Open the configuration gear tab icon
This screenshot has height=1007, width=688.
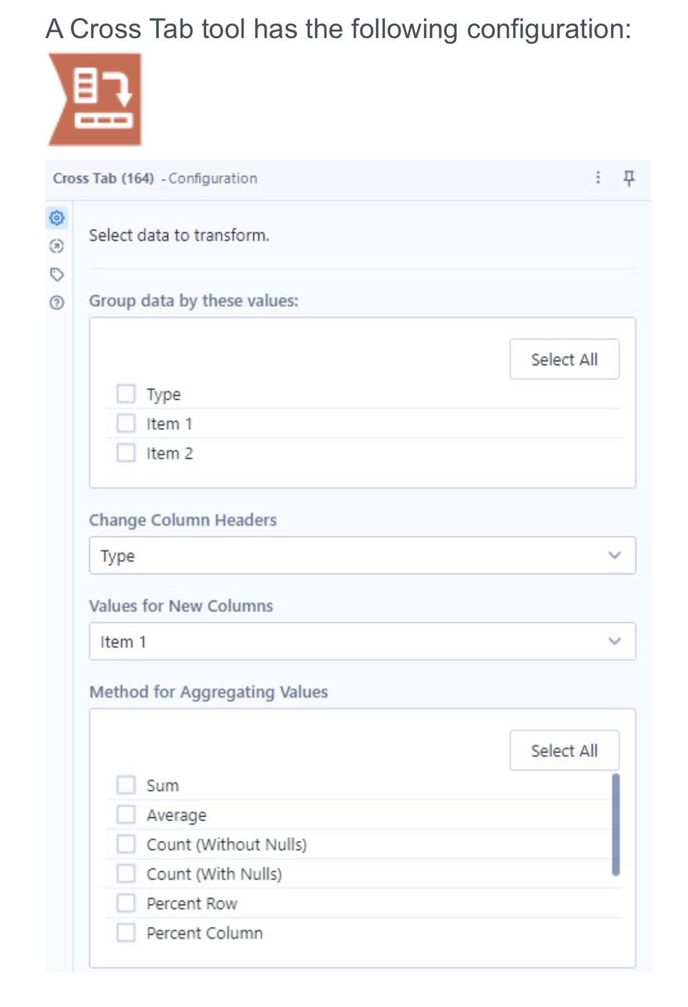(x=57, y=217)
